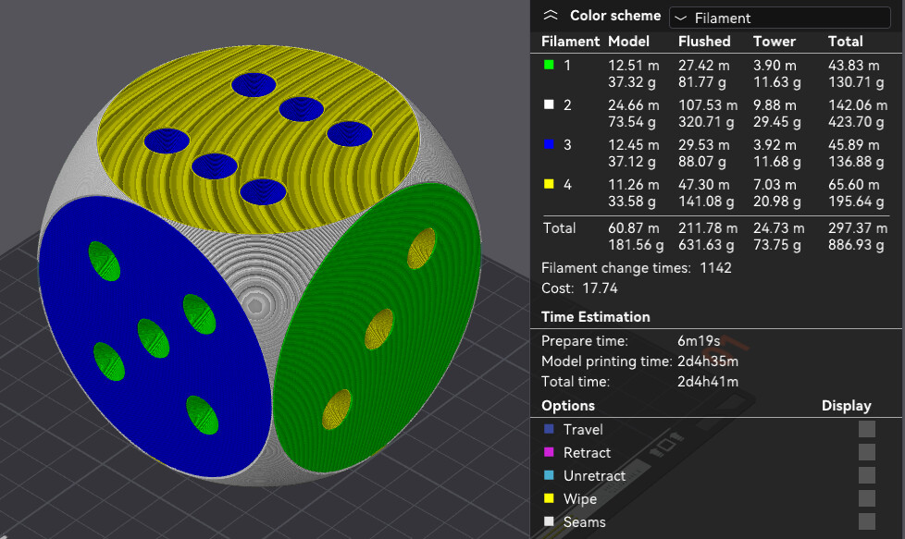Click the Display column heading
The height and width of the screenshot is (539, 905).
point(846,406)
